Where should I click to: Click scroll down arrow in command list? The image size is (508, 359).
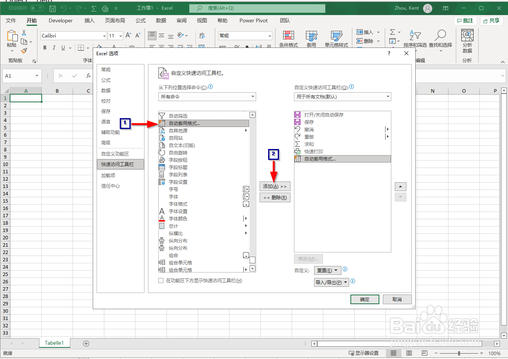pyautogui.click(x=253, y=269)
